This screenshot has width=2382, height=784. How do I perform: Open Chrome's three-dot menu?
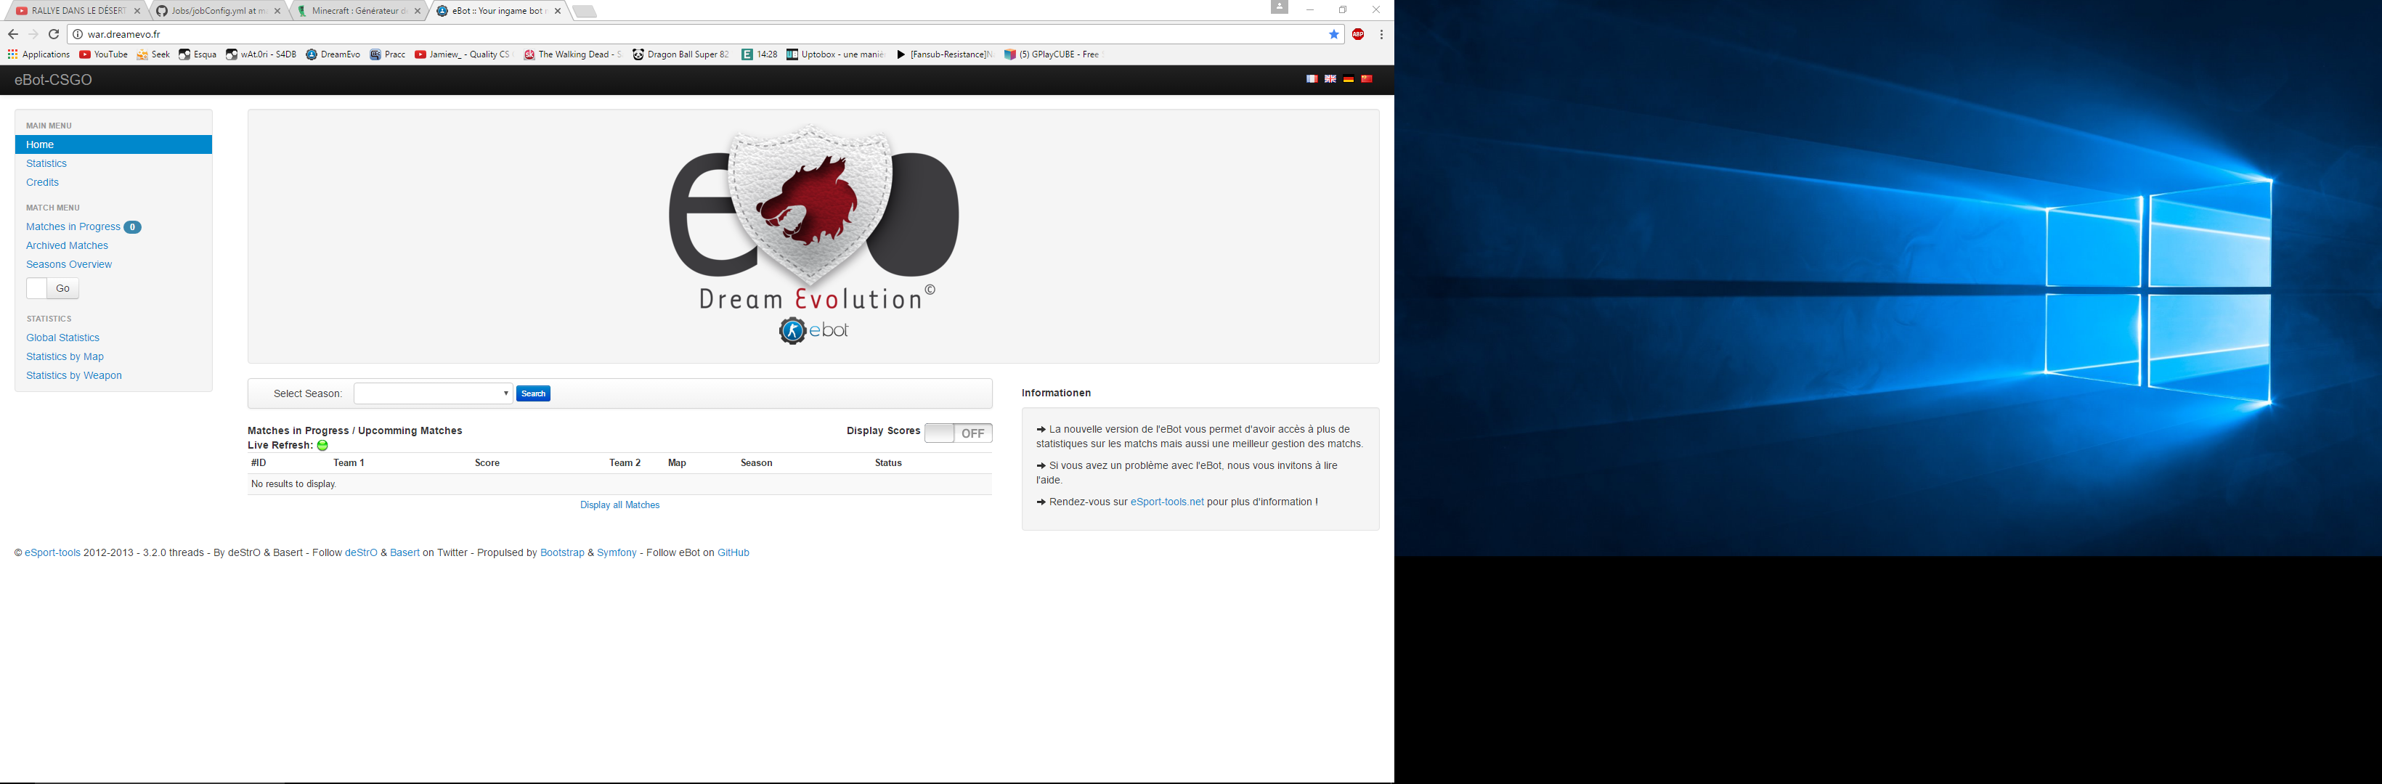coord(1381,34)
